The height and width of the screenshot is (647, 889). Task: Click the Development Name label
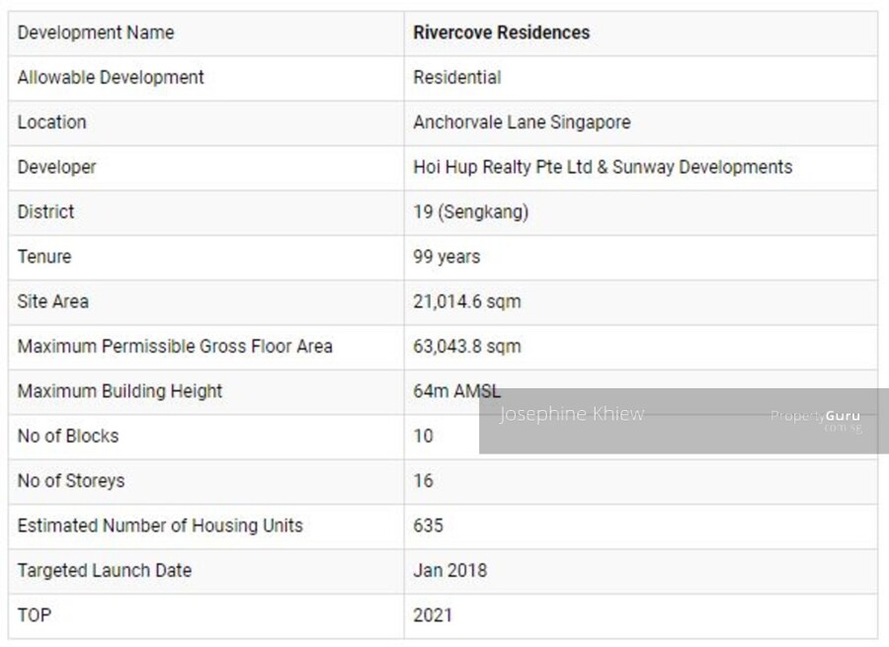tap(95, 33)
